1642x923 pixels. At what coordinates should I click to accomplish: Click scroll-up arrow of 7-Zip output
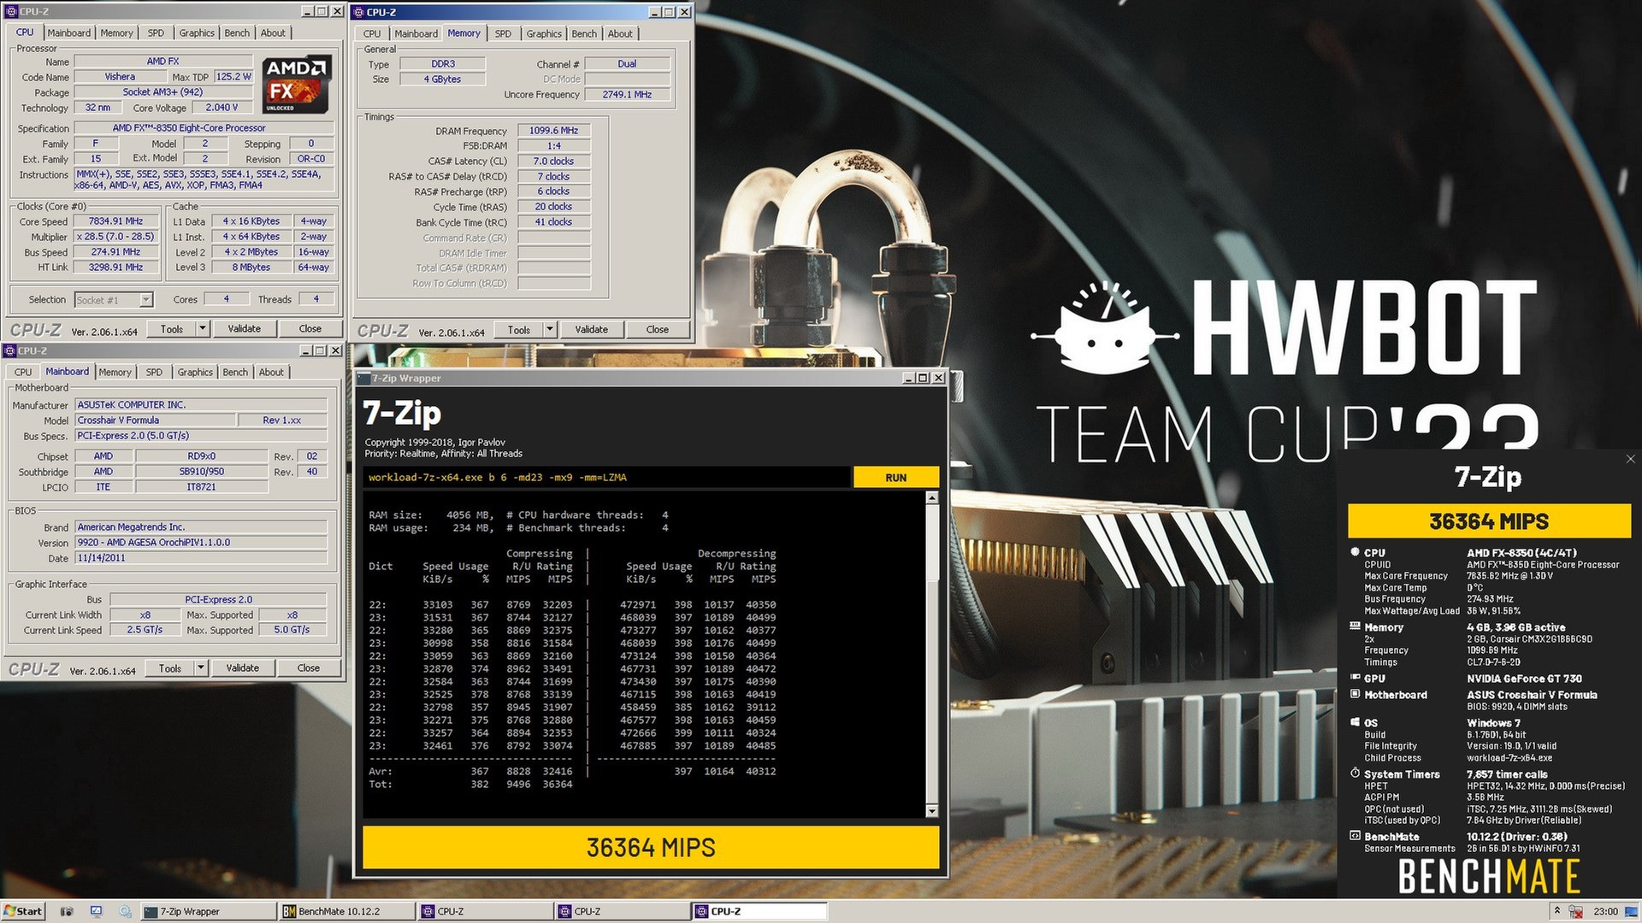coord(932,497)
